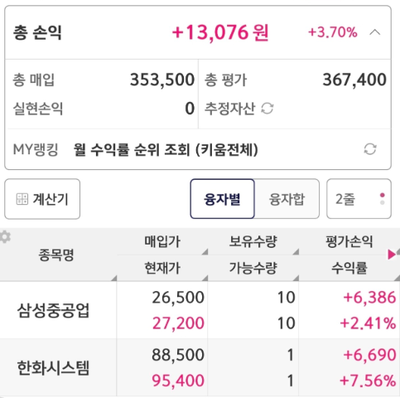400x398 pixels.
Task: Select the 한화시스템 stock row
Action: [200, 367]
